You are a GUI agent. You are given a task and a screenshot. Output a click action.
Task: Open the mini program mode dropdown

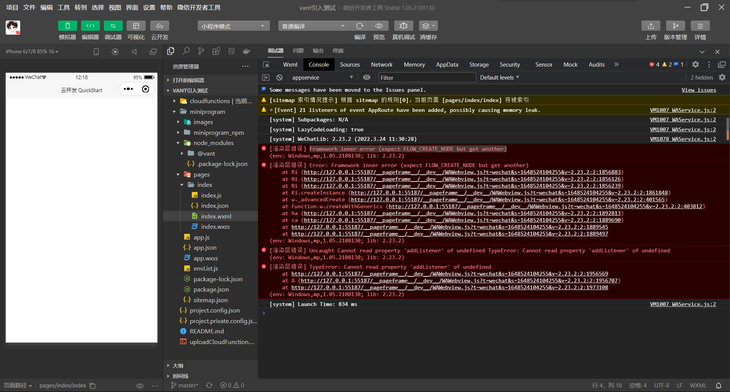click(x=233, y=26)
